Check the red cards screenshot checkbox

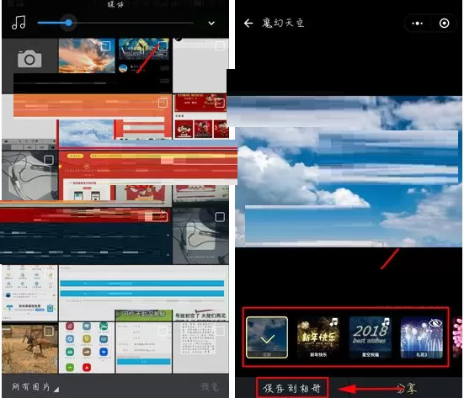point(220,103)
